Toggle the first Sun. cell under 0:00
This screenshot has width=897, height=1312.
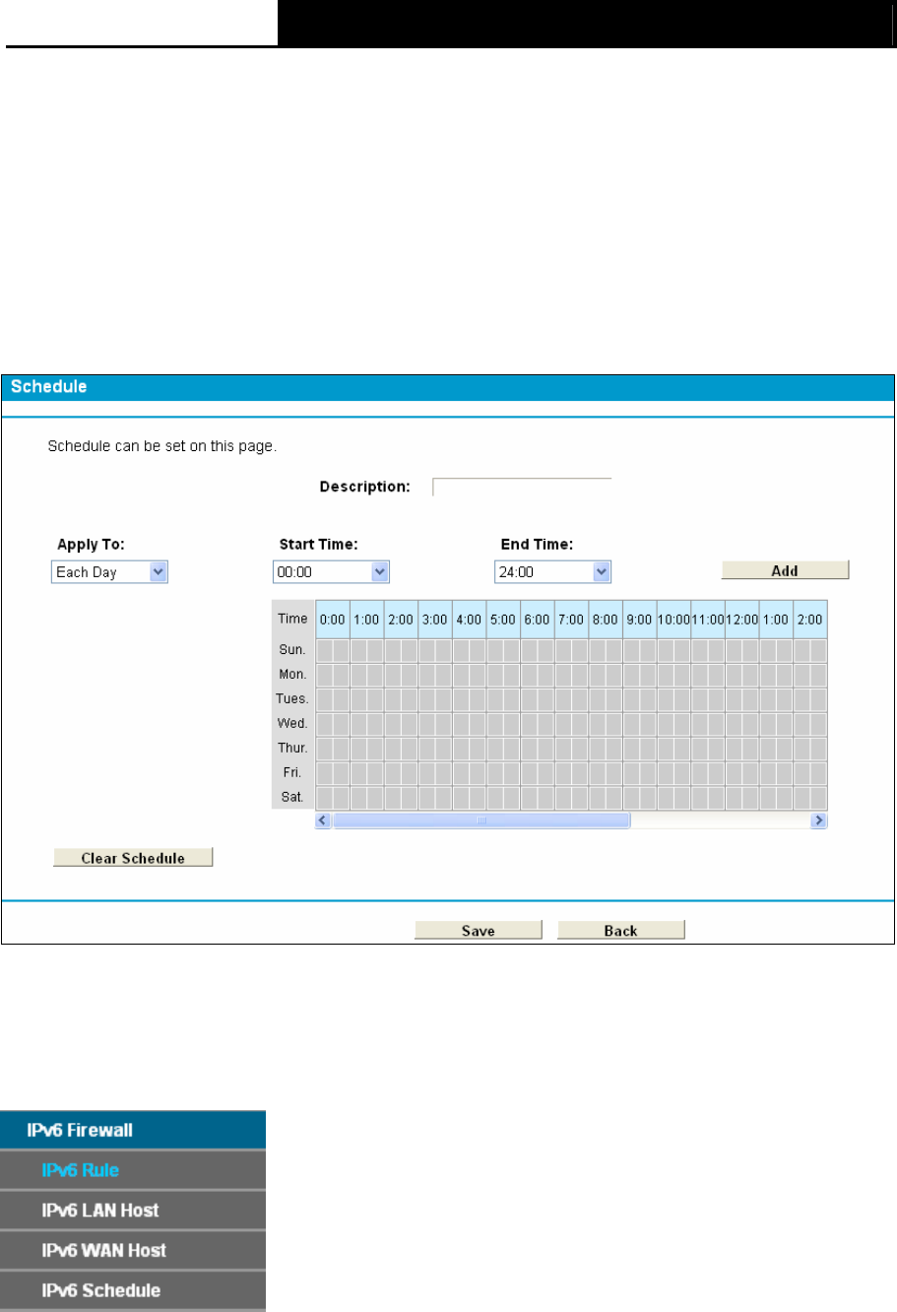pyautogui.click(x=325, y=650)
